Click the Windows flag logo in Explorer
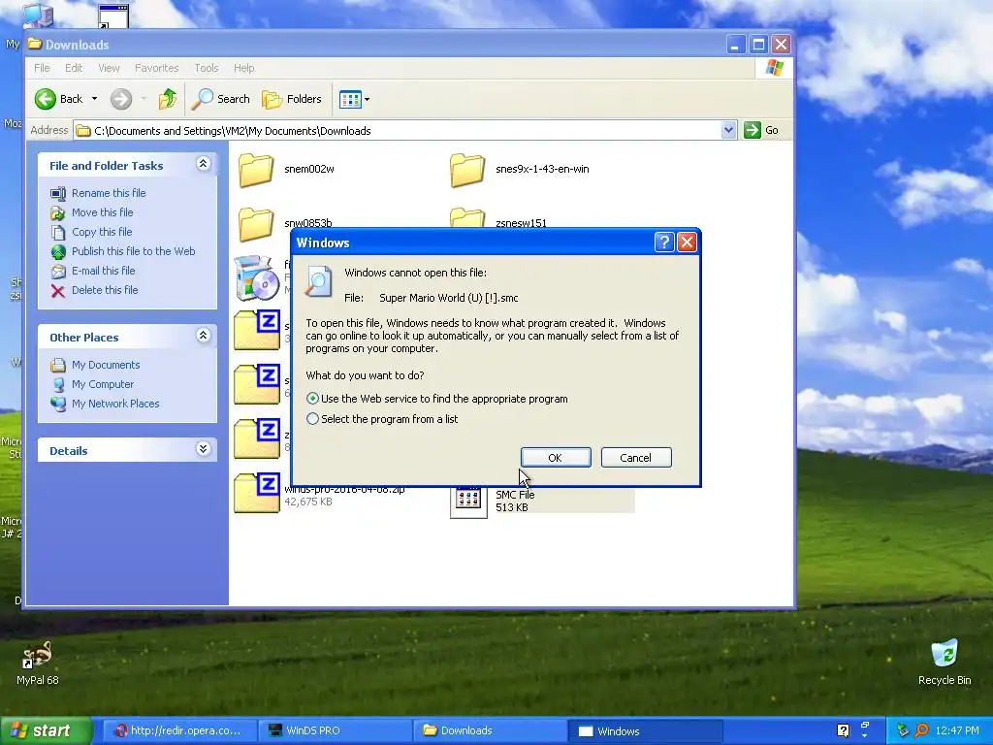 pos(774,68)
